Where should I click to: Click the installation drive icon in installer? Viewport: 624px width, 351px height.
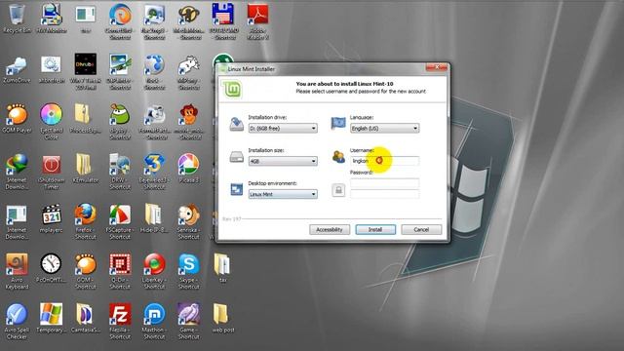tap(236, 124)
